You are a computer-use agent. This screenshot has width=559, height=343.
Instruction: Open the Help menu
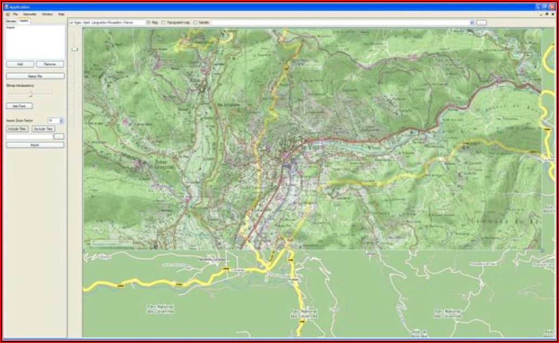pyautogui.click(x=61, y=14)
